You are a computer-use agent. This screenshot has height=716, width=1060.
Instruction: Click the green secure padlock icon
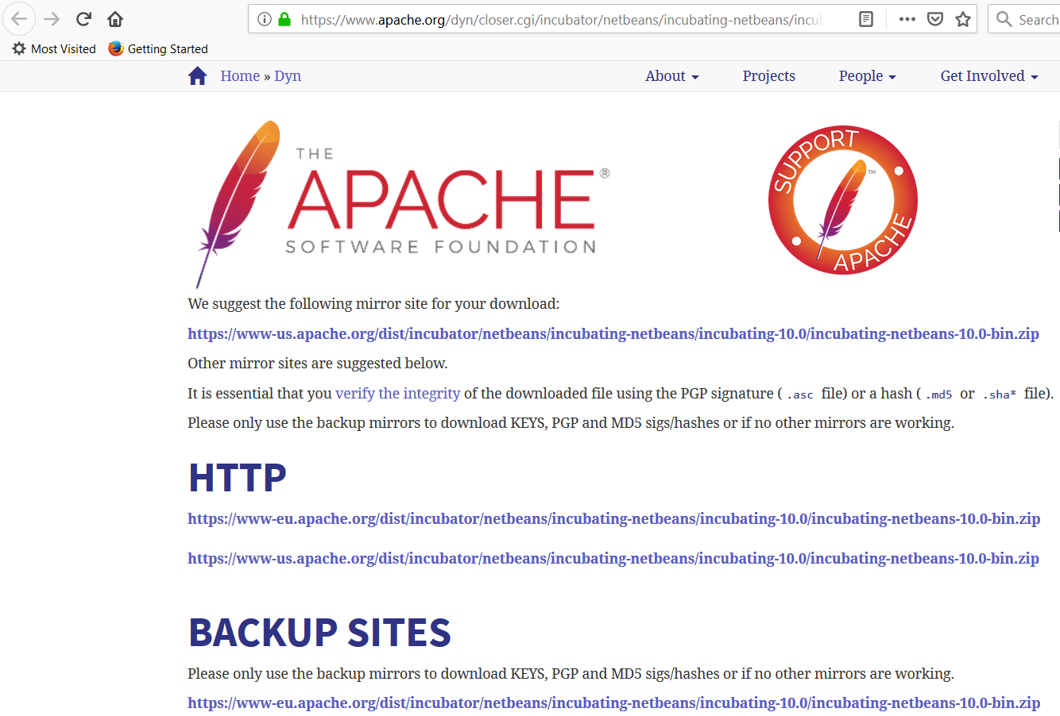coord(284,19)
